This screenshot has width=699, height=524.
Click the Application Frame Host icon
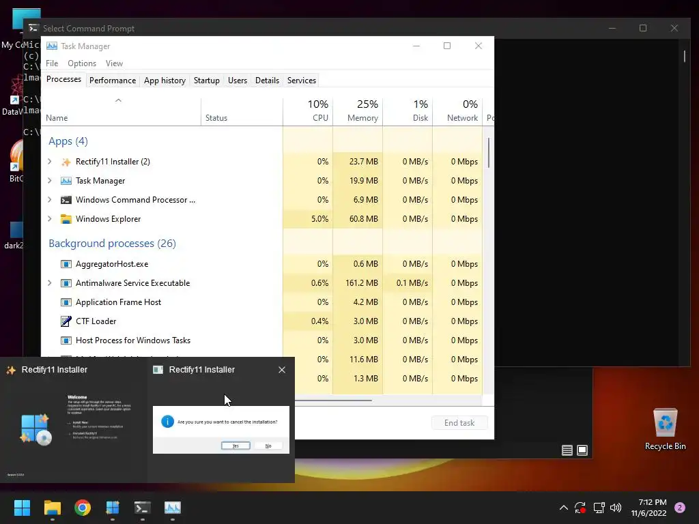pyautogui.click(x=66, y=302)
